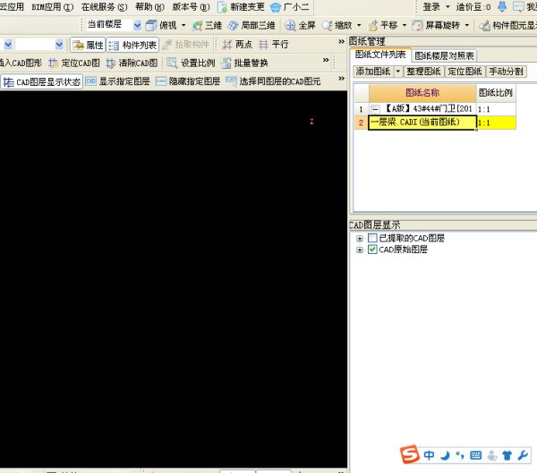Check the 已提取的CAD图层 checkbox
Image resolution: width=537 pixels, height=473 pixels.
[372, 239]
